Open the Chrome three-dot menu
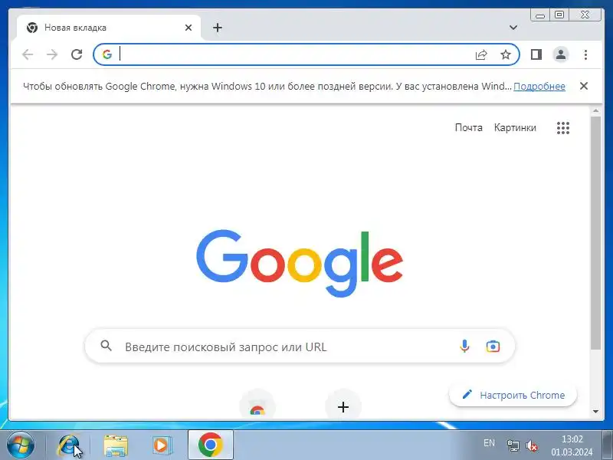The height and width of the screenshot is (460, 613). pos(585,54)
